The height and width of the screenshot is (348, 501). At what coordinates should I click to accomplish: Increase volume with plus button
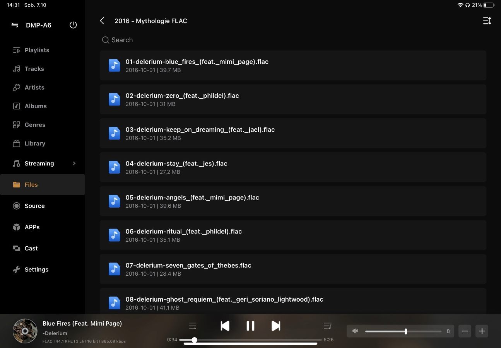point(482,331)
